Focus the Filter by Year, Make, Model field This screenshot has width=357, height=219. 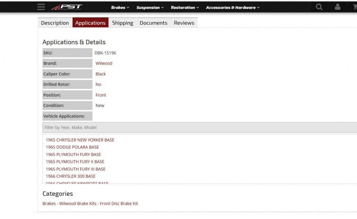[199, 127]
